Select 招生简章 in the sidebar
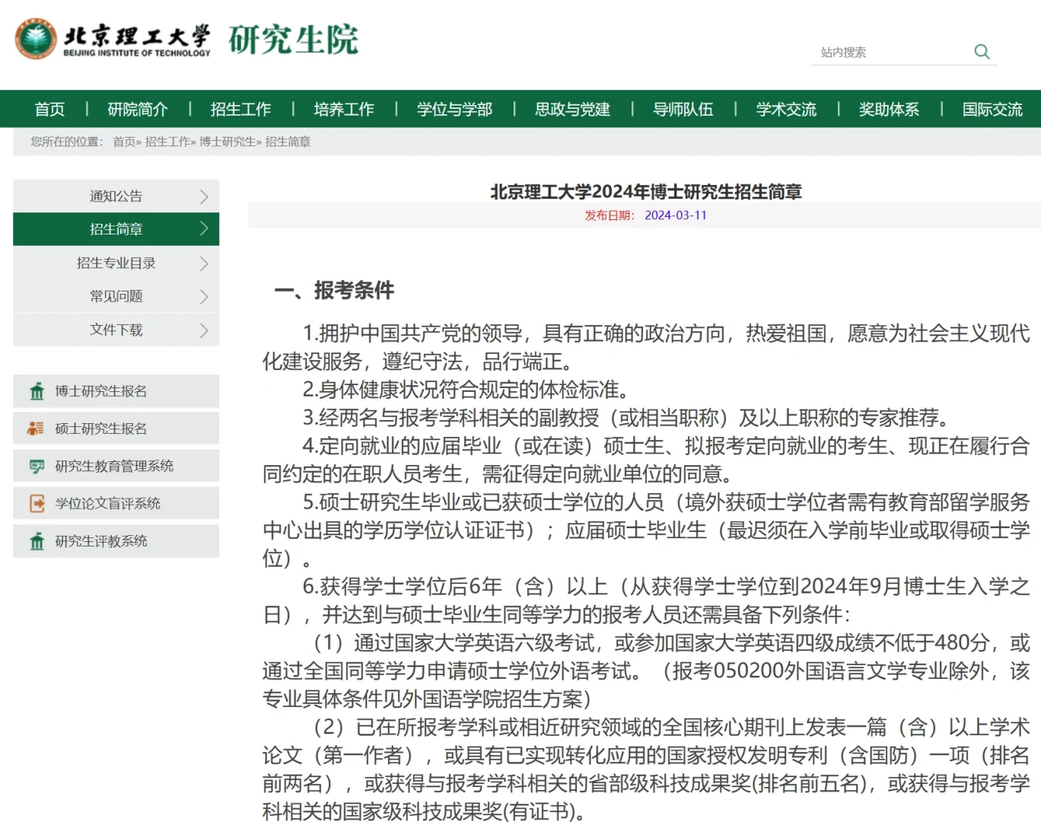 [116, 229]
